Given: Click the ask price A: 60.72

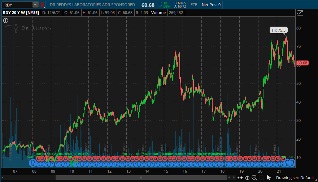Looking at the screenshot, I should point(180,6).
